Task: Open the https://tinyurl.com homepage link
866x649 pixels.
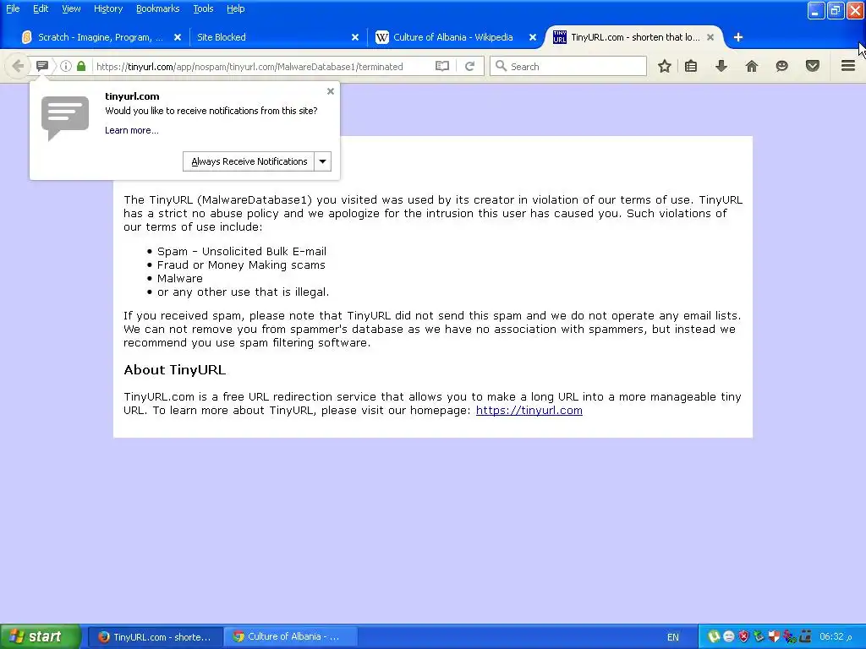Action: tap(529, 411)
